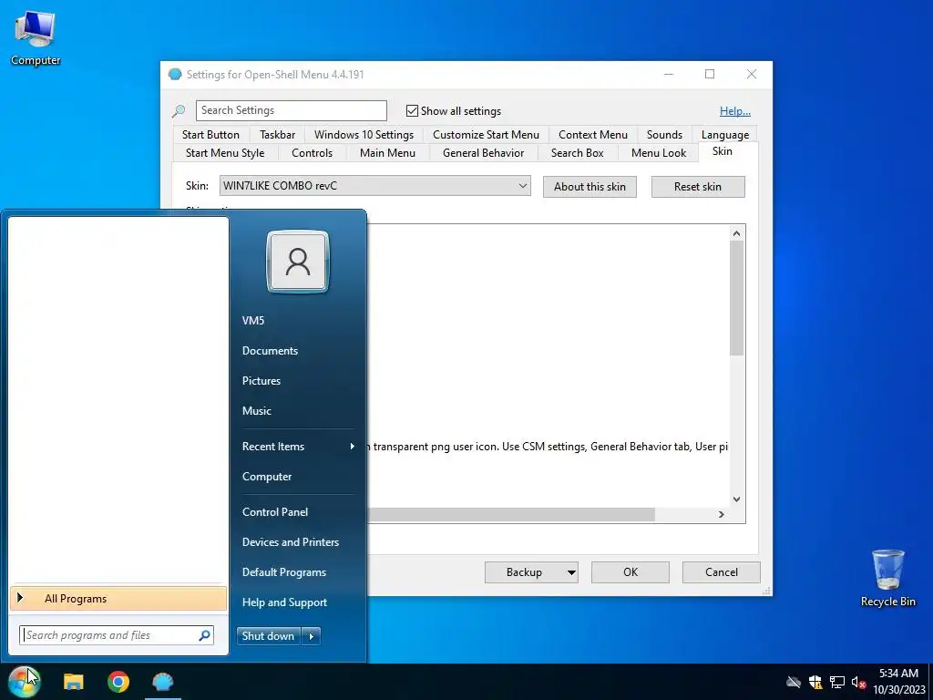Screen dimensions: 933x700
Task: Switch to the Context Menu tab
Action: coord(592,135)
